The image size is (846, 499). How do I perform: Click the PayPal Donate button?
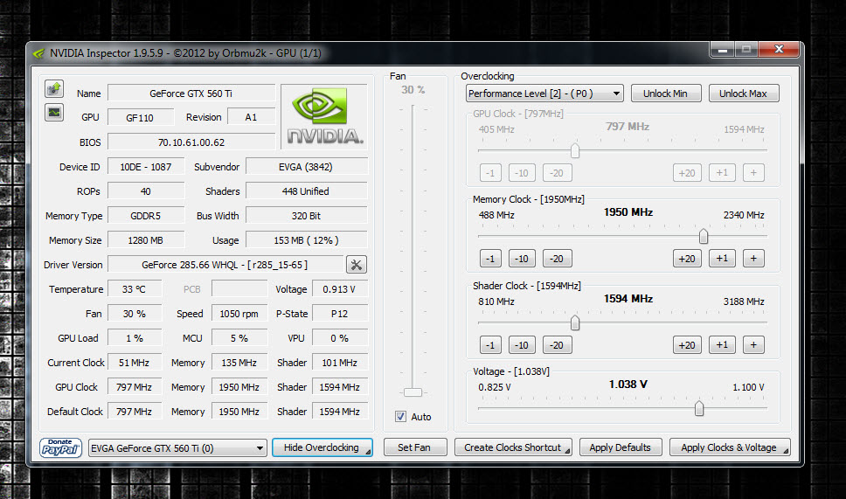60,447
